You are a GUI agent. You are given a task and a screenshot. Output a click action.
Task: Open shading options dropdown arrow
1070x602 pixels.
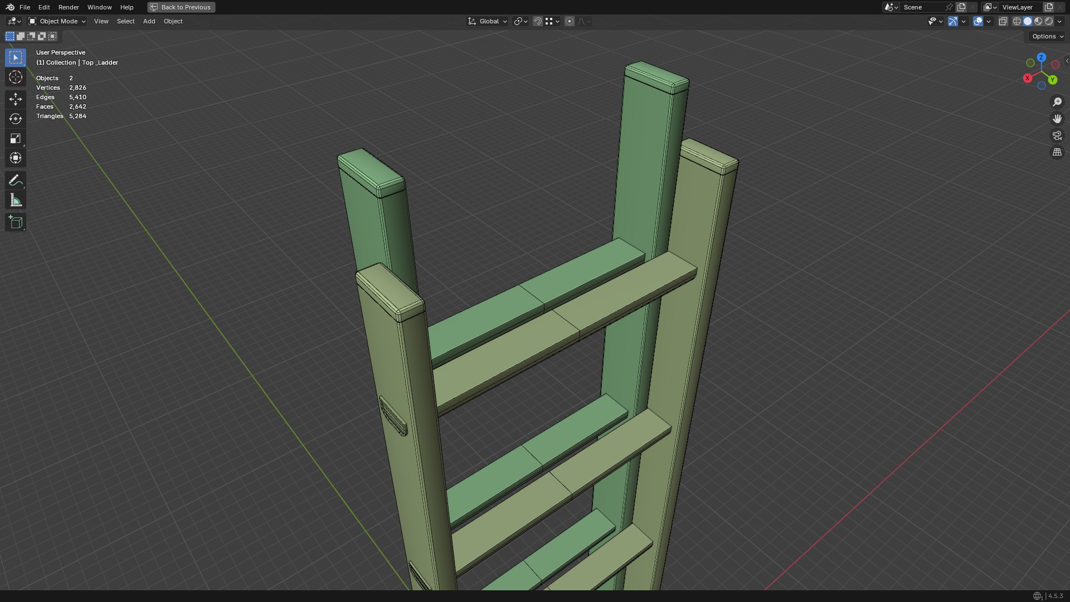[x=1059, y=21]
